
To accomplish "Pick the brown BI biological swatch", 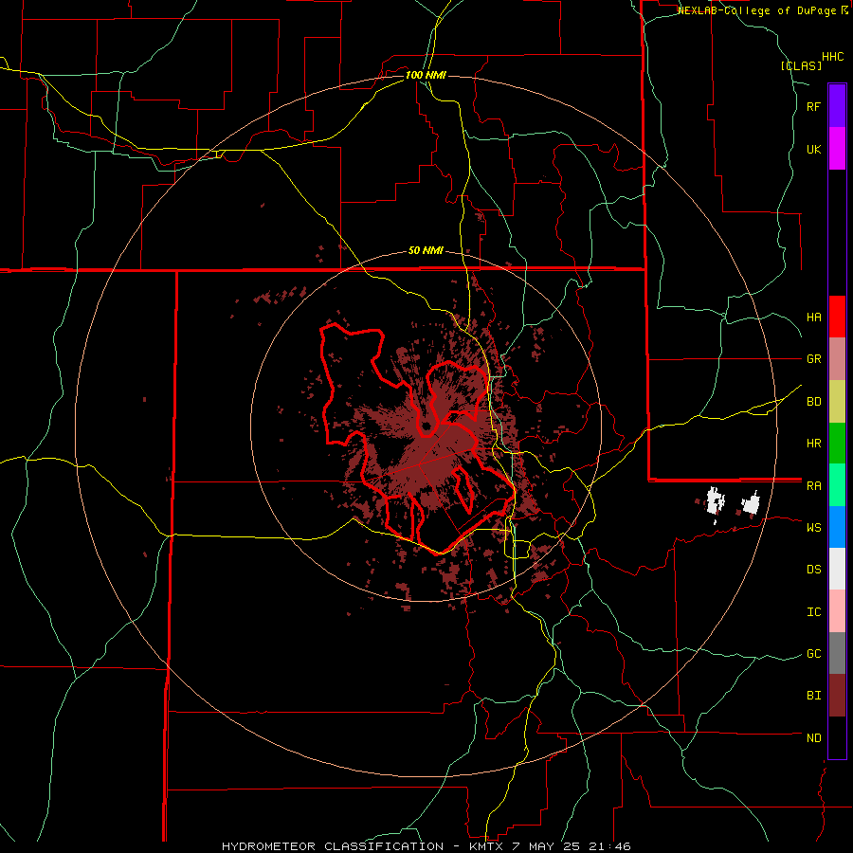I will [837, 696].
